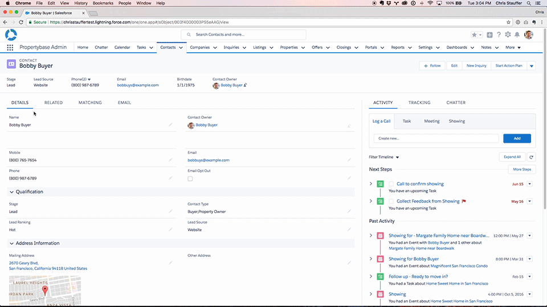Screen dimensions: 547x307
Task: Click the Propertybase logo icon
Action: 11,35
